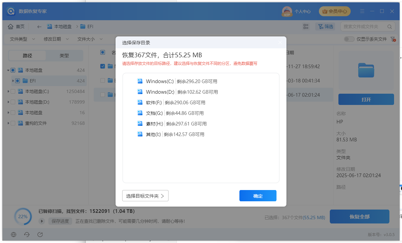Enable the 仅显示丢失文件 switch
This screenshot has width=402, height=243.
pos(349,39)
